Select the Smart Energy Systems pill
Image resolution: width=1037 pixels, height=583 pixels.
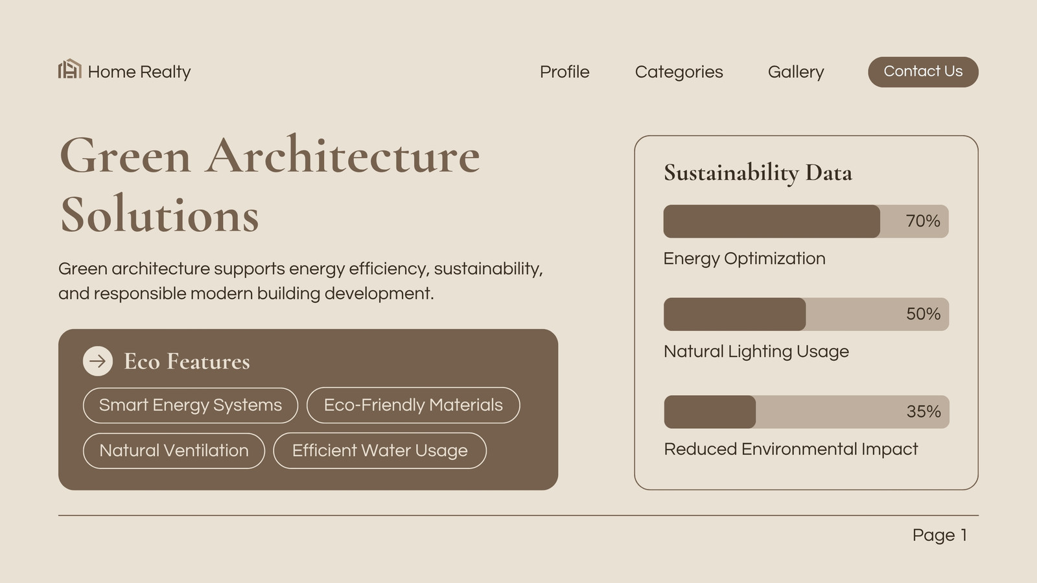(x=191, y=406)
